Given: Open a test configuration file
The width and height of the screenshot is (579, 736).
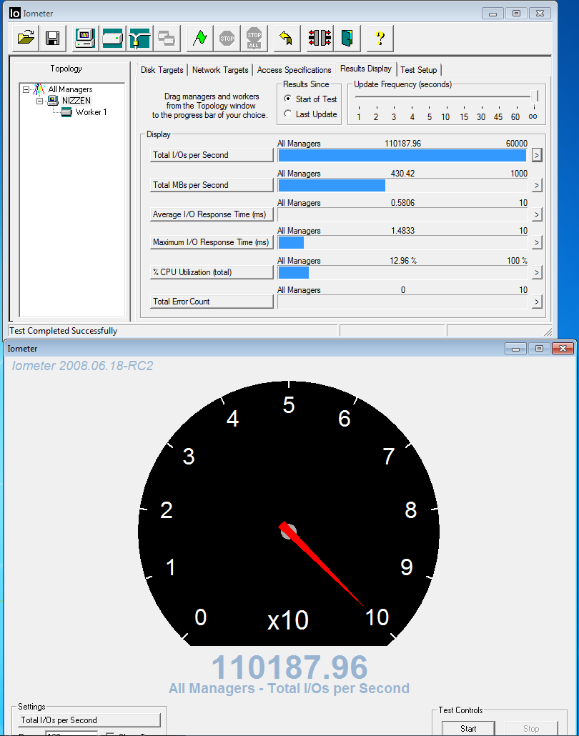Looking at the screenshot, I should 26,38.
